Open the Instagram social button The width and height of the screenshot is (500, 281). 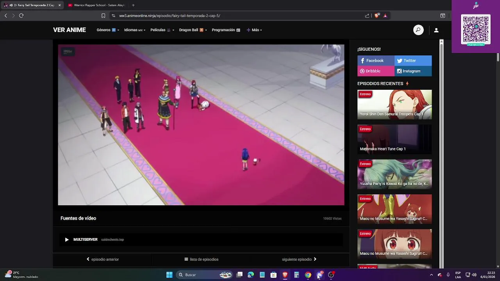(413, 71)
